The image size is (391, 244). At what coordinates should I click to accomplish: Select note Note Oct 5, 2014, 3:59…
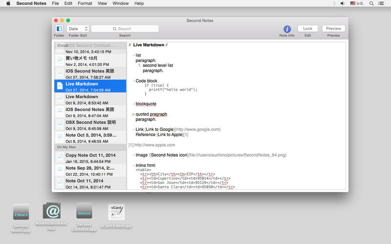click(90, 138)
